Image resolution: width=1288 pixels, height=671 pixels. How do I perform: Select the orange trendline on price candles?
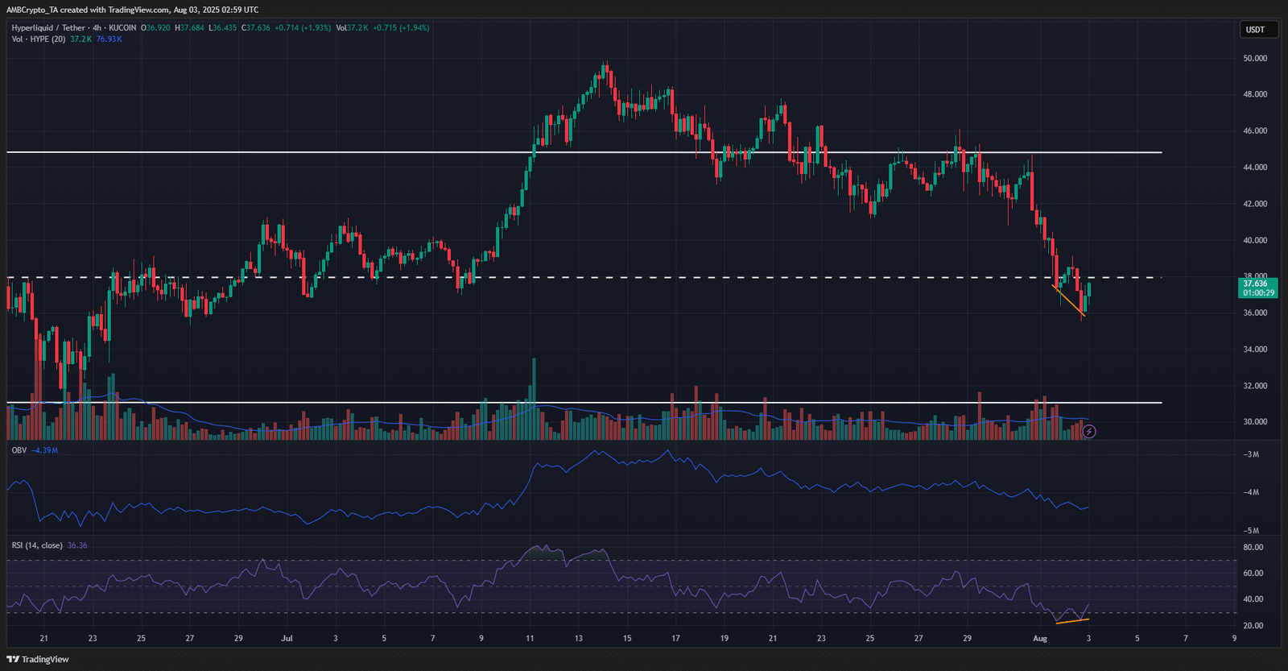1069,301
